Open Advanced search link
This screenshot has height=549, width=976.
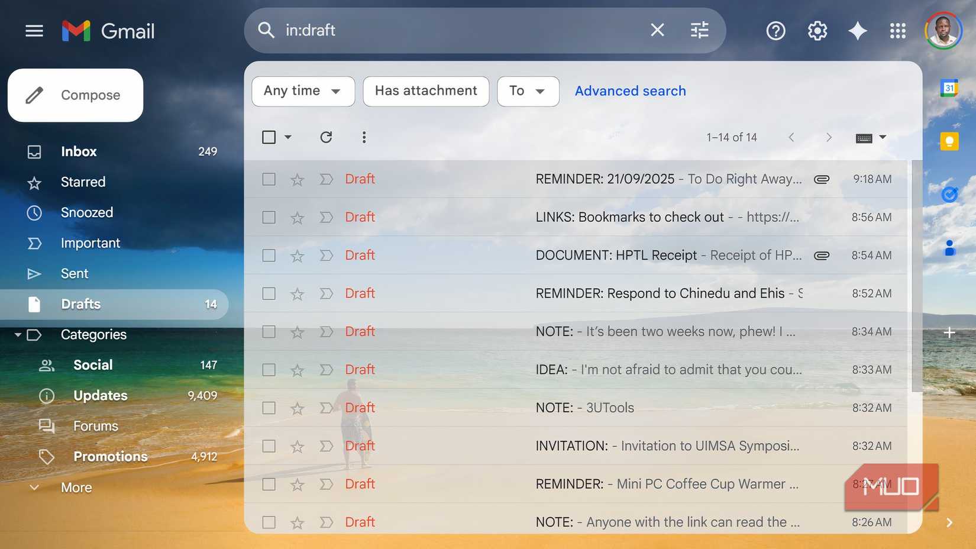click(x=631, y=91)
